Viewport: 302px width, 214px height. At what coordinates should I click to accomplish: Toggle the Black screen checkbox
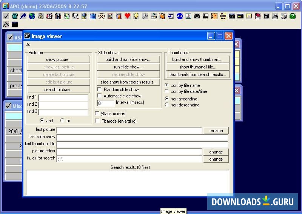coord(97,114)
